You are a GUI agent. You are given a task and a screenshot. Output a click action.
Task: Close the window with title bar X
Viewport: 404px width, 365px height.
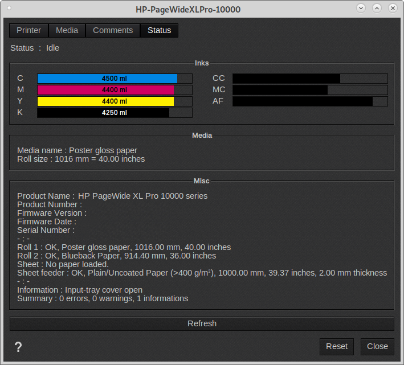[x=393, y=9]
